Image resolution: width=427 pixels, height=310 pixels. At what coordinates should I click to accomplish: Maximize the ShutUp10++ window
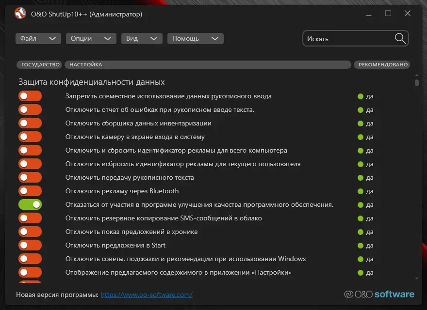pos(388,14)
